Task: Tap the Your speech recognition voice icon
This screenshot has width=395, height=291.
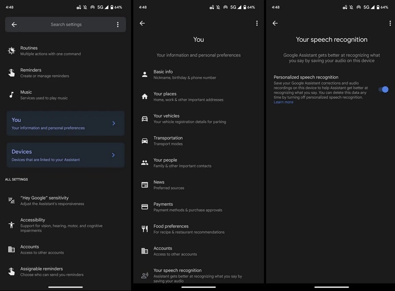Action: [x=145, y=276]
